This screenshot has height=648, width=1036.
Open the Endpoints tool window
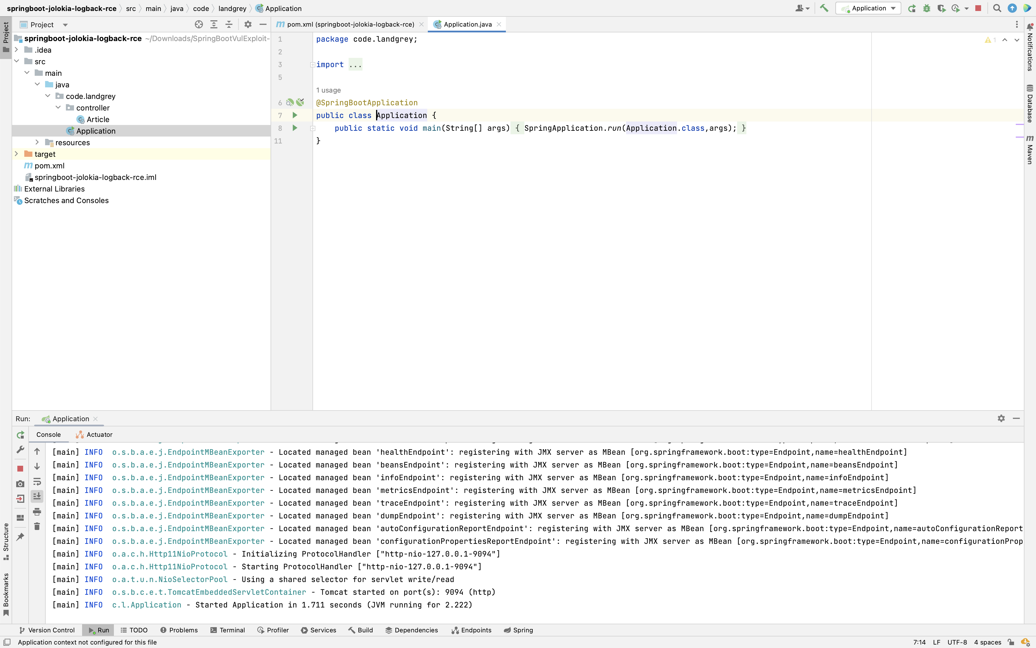471,630
